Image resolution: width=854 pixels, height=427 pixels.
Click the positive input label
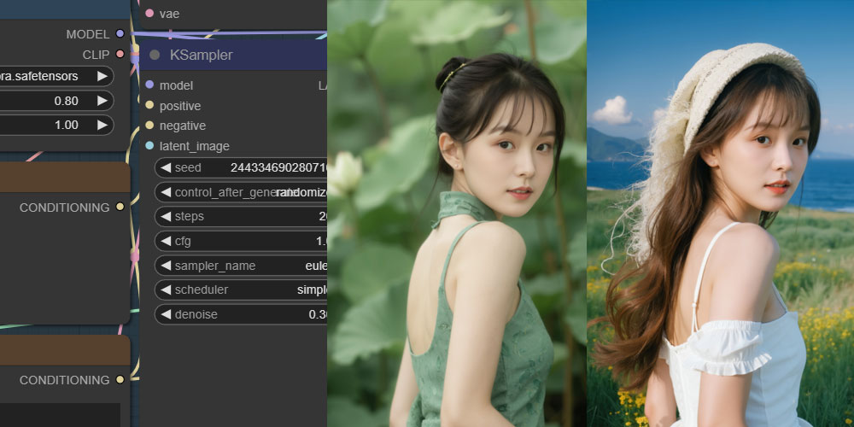pos(180,106)
